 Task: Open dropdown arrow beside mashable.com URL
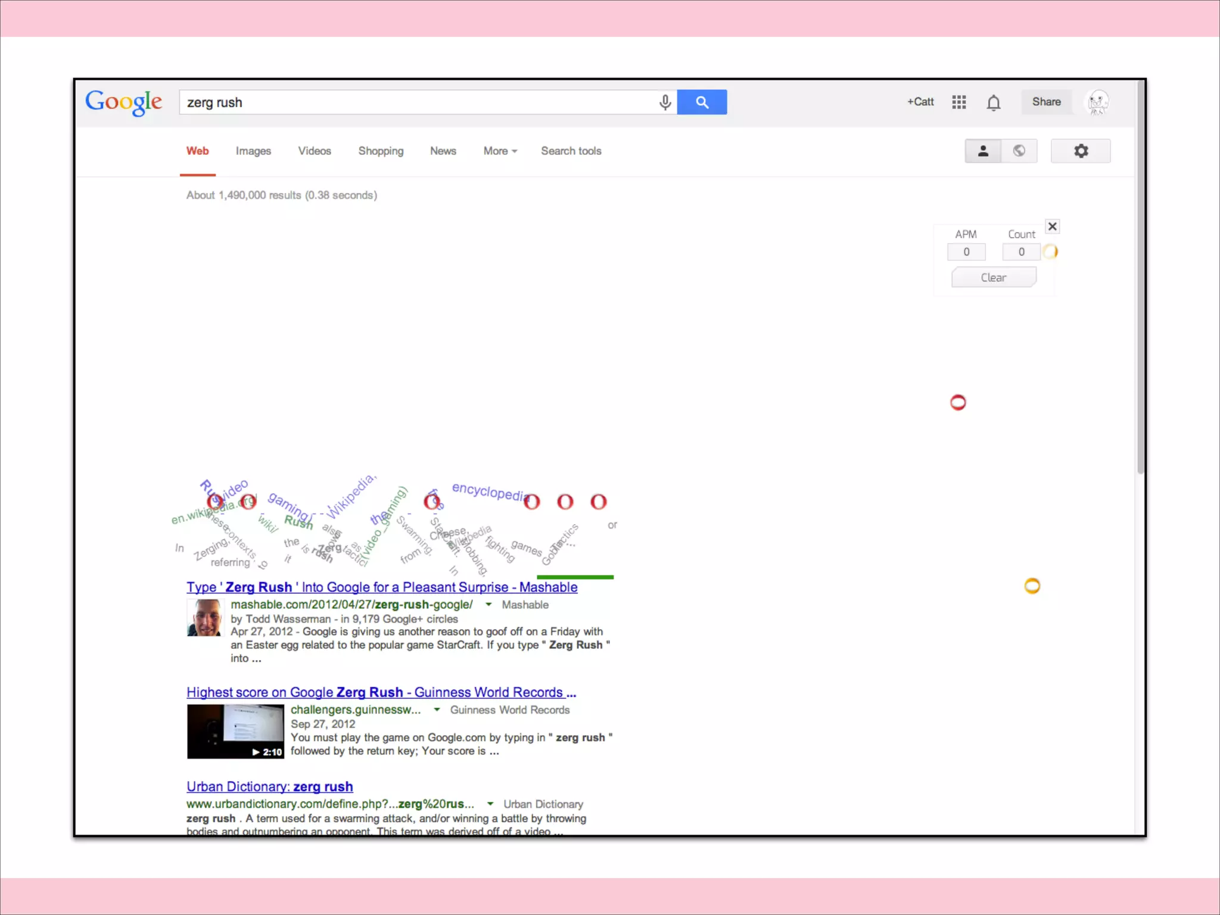click(x=488, y=605)
